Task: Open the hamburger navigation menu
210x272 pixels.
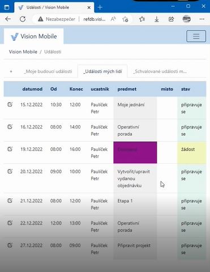Action: 196,36
